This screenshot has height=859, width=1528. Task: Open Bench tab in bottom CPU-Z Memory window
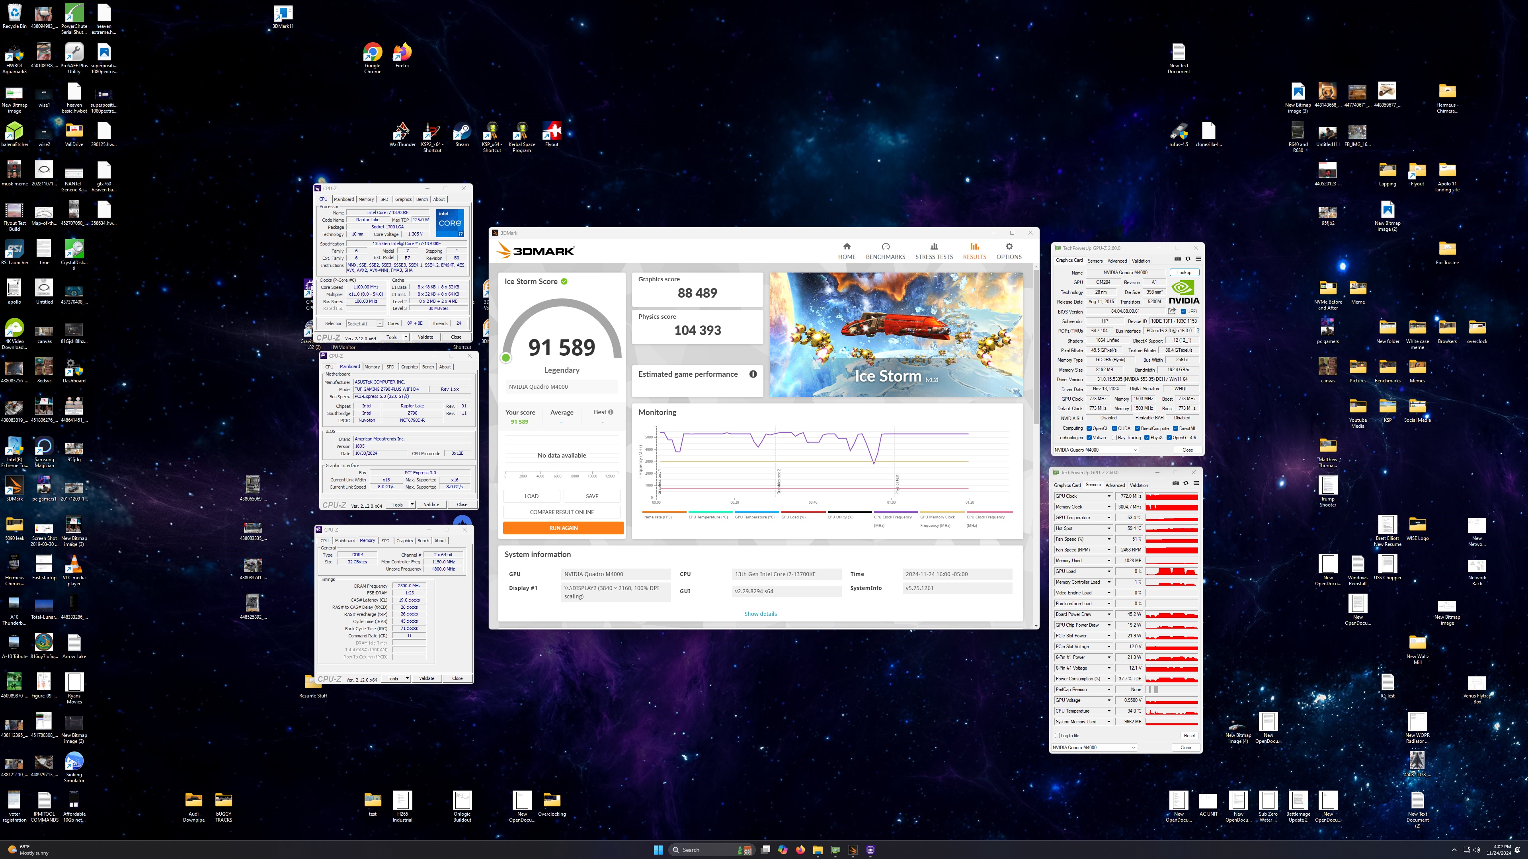423,541
